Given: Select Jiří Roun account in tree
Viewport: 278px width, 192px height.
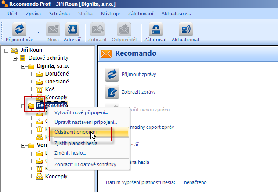Looking at the screenshot, I should [31, 50].
